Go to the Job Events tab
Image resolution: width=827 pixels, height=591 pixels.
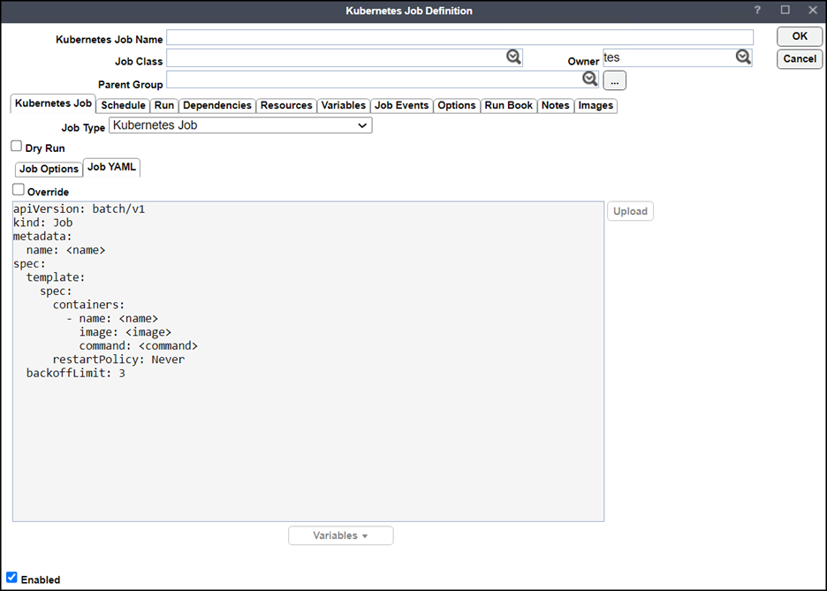click(402, 105)
